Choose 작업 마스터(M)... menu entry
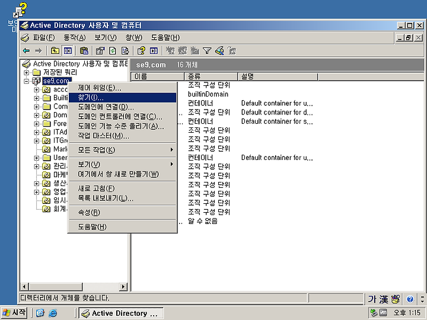The width and height of the screenshot is (427, 320). 122,136
